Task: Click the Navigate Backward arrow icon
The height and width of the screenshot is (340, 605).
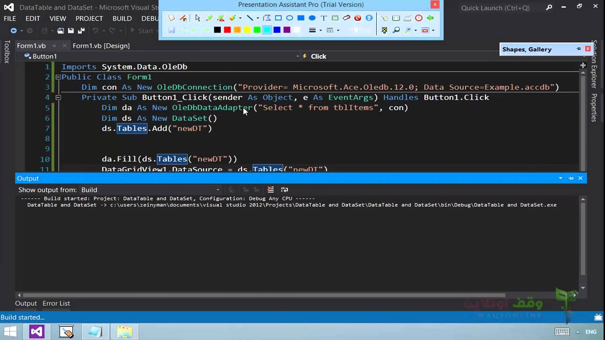Action: point(14,31)
